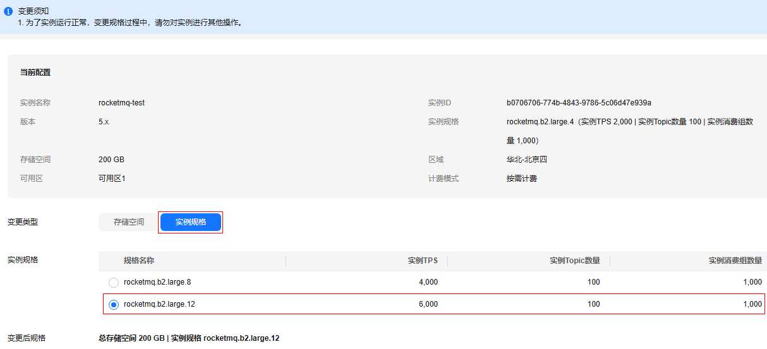
Task: Click the blue info icon beside 变更须知
Action: 8,11
